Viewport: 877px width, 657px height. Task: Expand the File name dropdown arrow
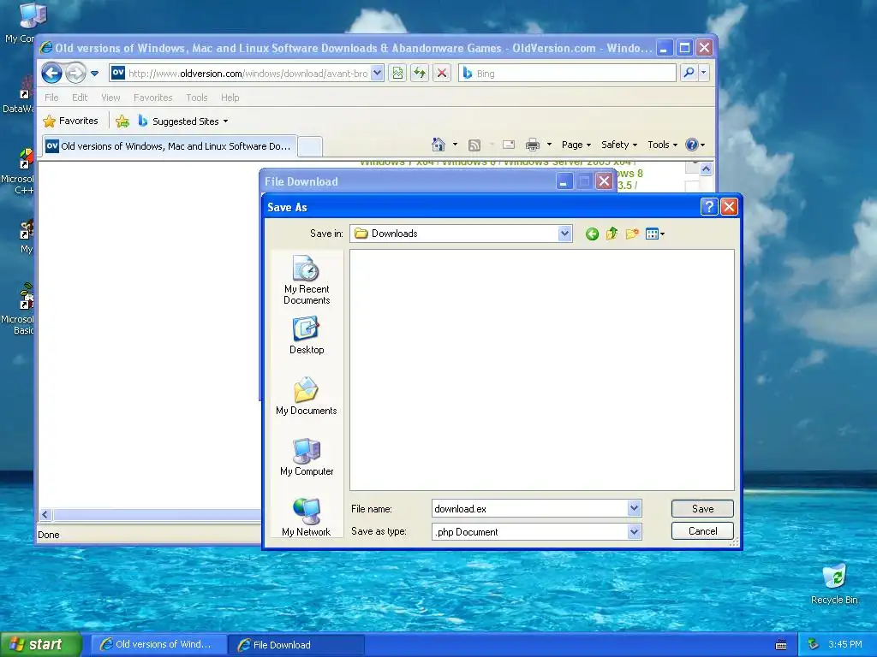click(x=634, y=508)
